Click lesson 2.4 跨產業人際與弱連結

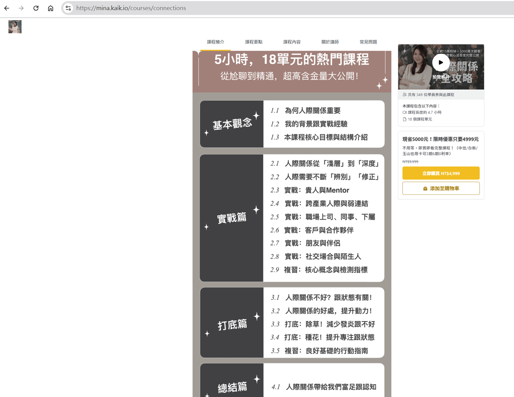click(x=319, y=203)
